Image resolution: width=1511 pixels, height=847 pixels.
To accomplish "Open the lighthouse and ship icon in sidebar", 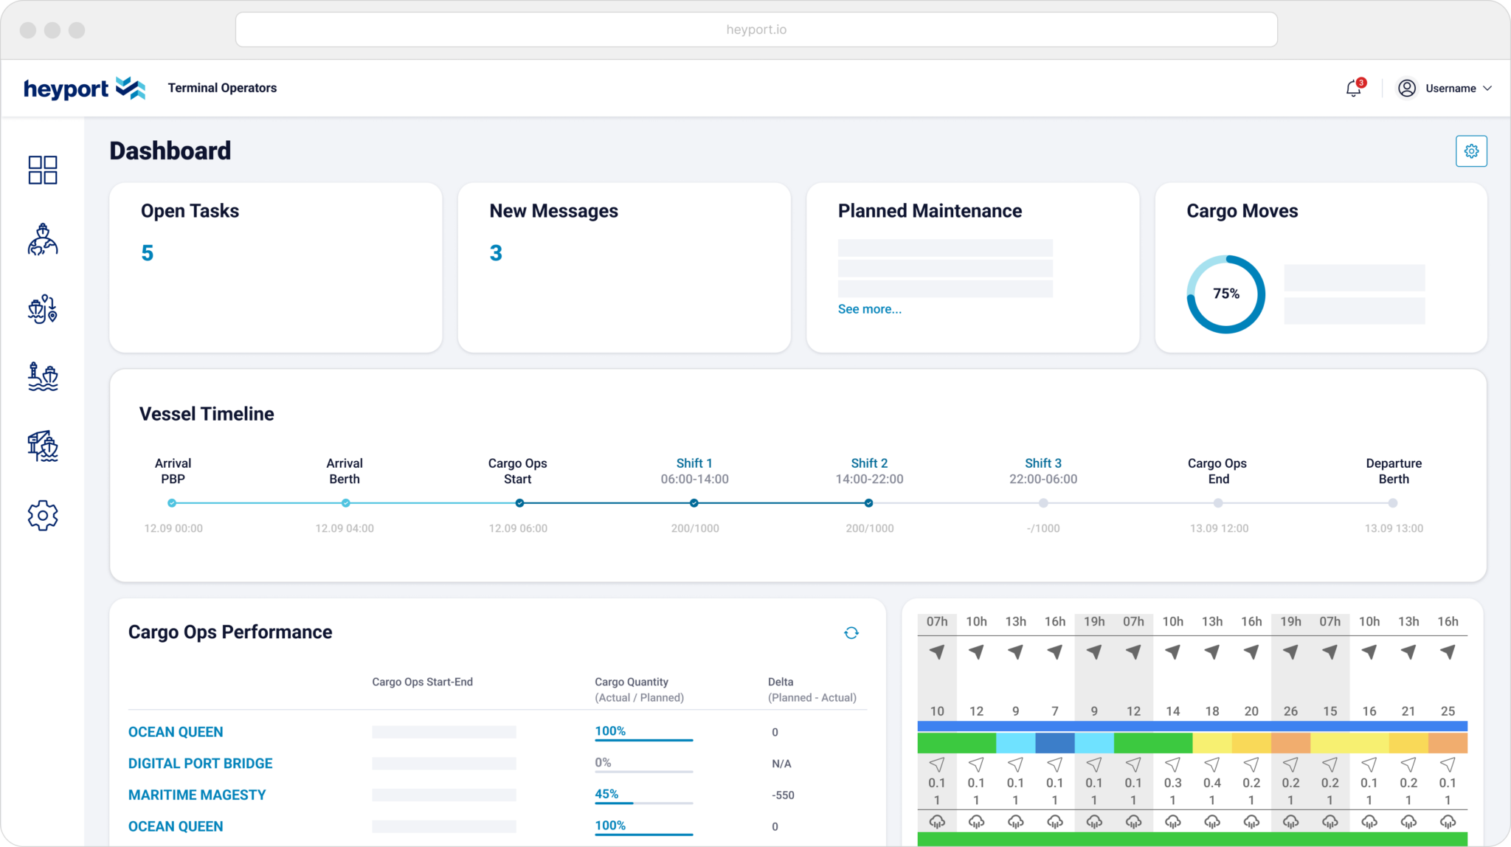I will point(43,376).
